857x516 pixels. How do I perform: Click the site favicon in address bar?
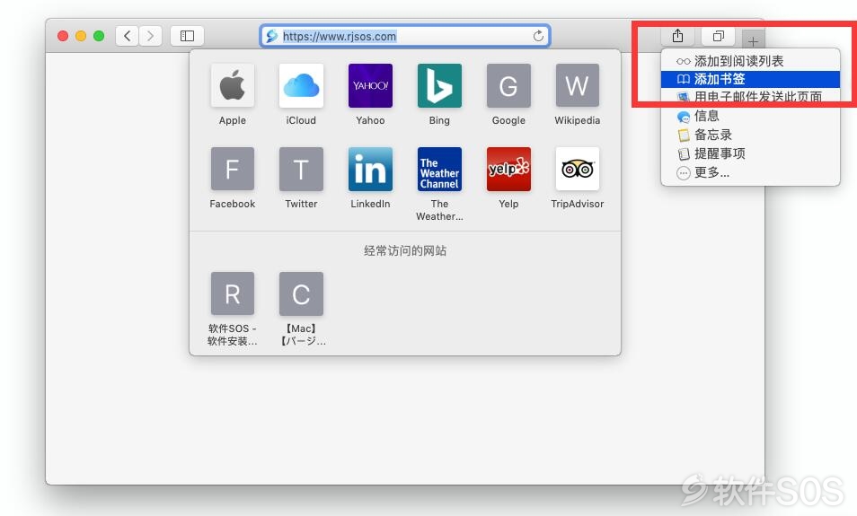[271, 36]
